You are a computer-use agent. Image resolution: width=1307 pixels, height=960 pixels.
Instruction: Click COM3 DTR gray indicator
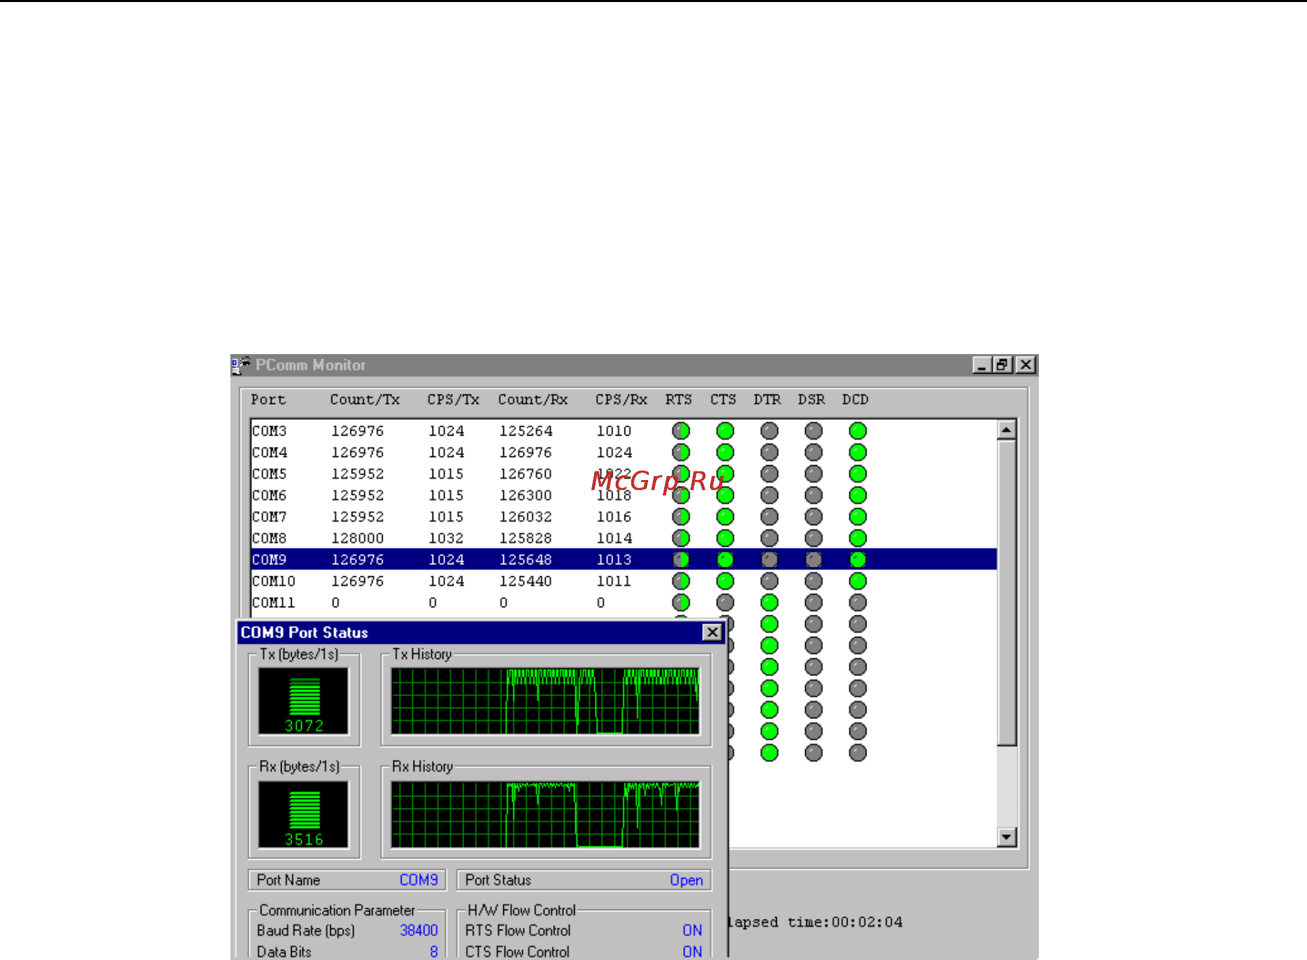pos(769,431)
